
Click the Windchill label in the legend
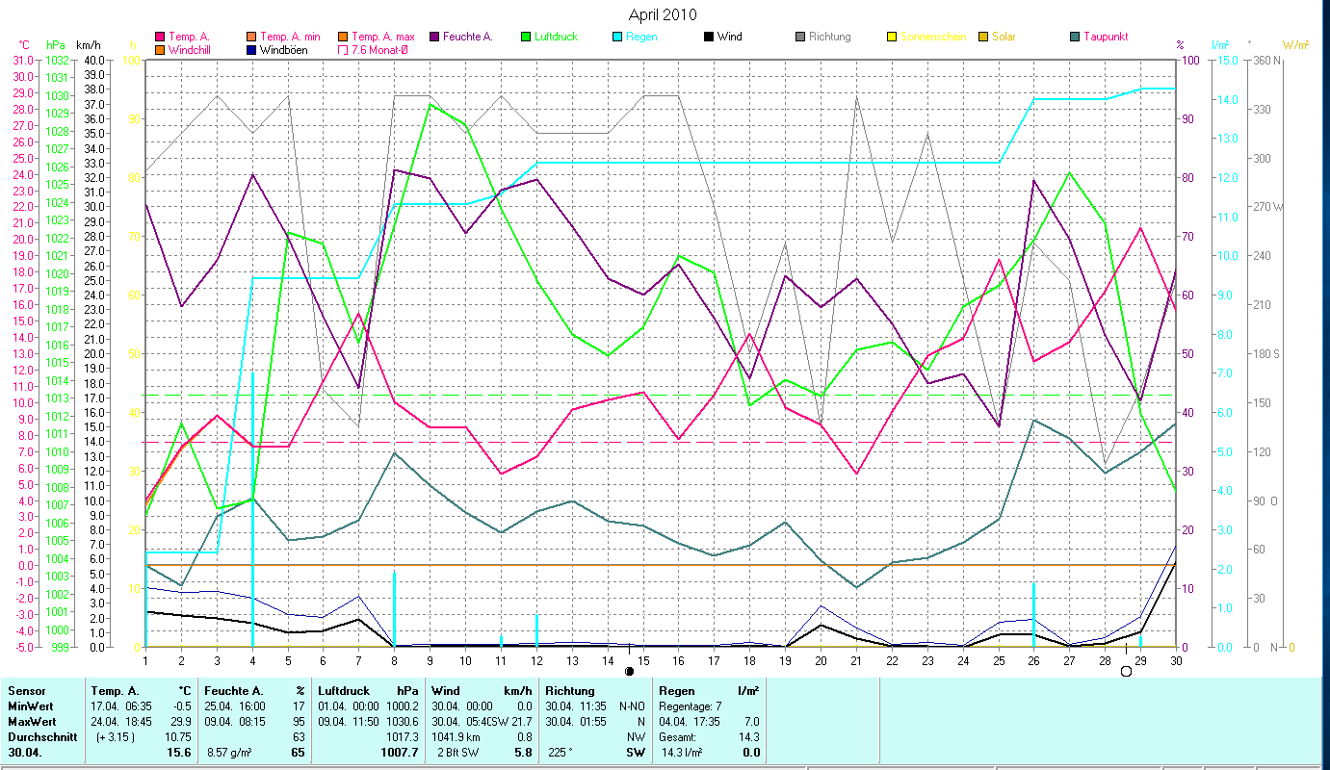coord(191,49)
